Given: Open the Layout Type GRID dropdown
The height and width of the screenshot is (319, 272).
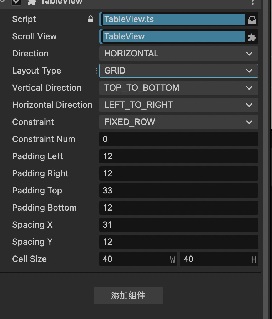Looking at the screenshot, I should pos(178,71).
